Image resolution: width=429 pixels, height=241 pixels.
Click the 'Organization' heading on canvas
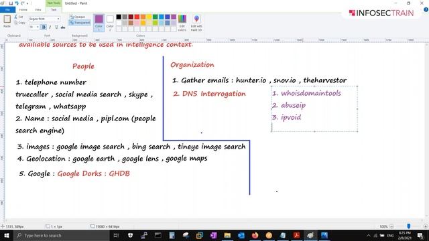(192, 65)
